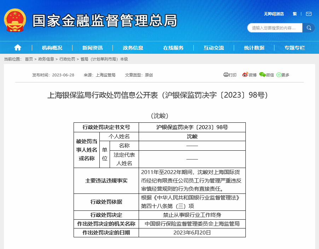Open the 新闻资讯 menu
The height and width of the screenshot is (249, 319).
(92, 48)
